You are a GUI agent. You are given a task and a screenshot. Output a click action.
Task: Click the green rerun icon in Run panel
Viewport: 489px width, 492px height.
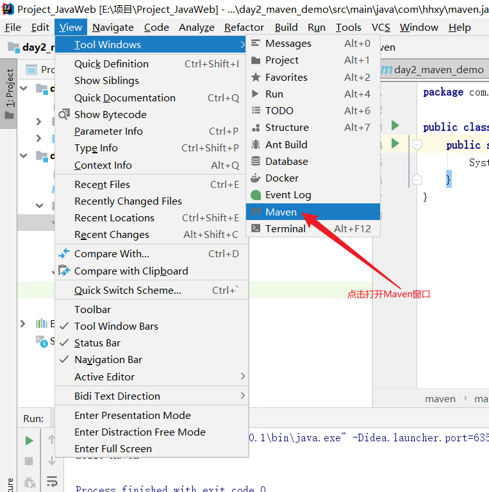click(29, 441)
